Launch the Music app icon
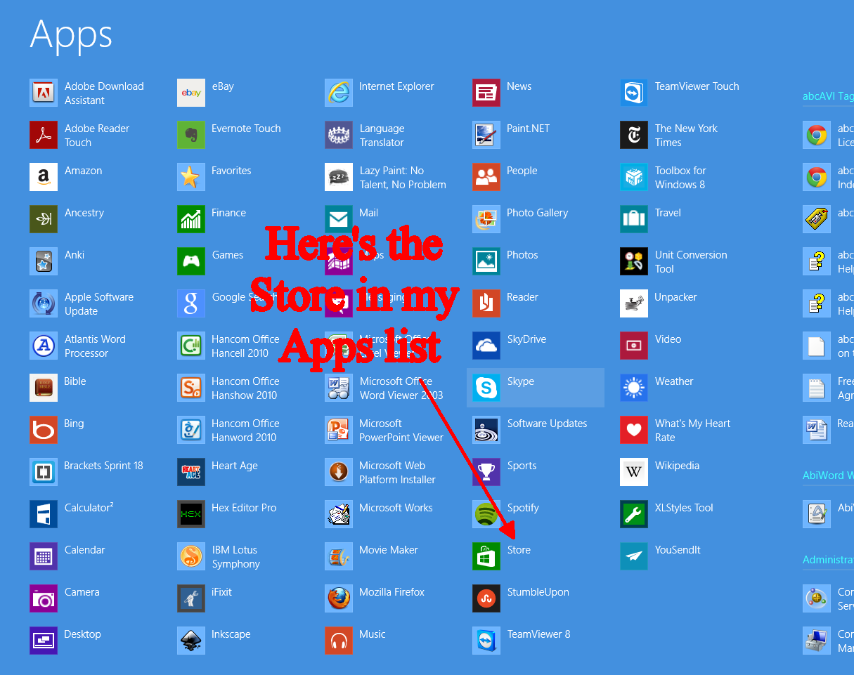 click(x=339, y=641)
